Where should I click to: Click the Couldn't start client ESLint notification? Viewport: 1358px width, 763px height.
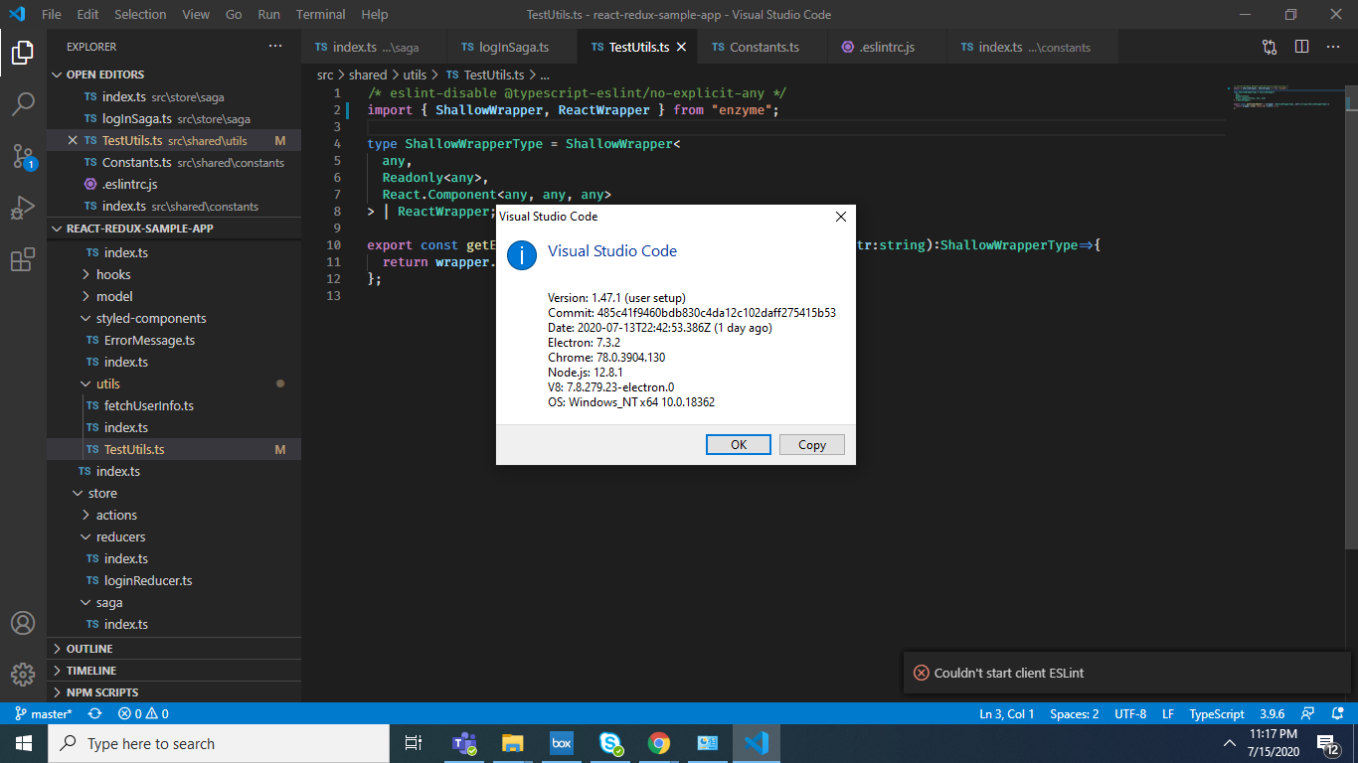1126,673
